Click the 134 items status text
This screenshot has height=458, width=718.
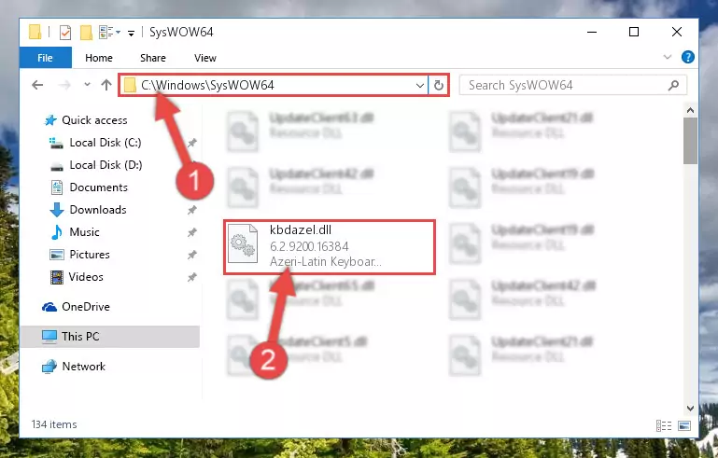tap(54, 424)
